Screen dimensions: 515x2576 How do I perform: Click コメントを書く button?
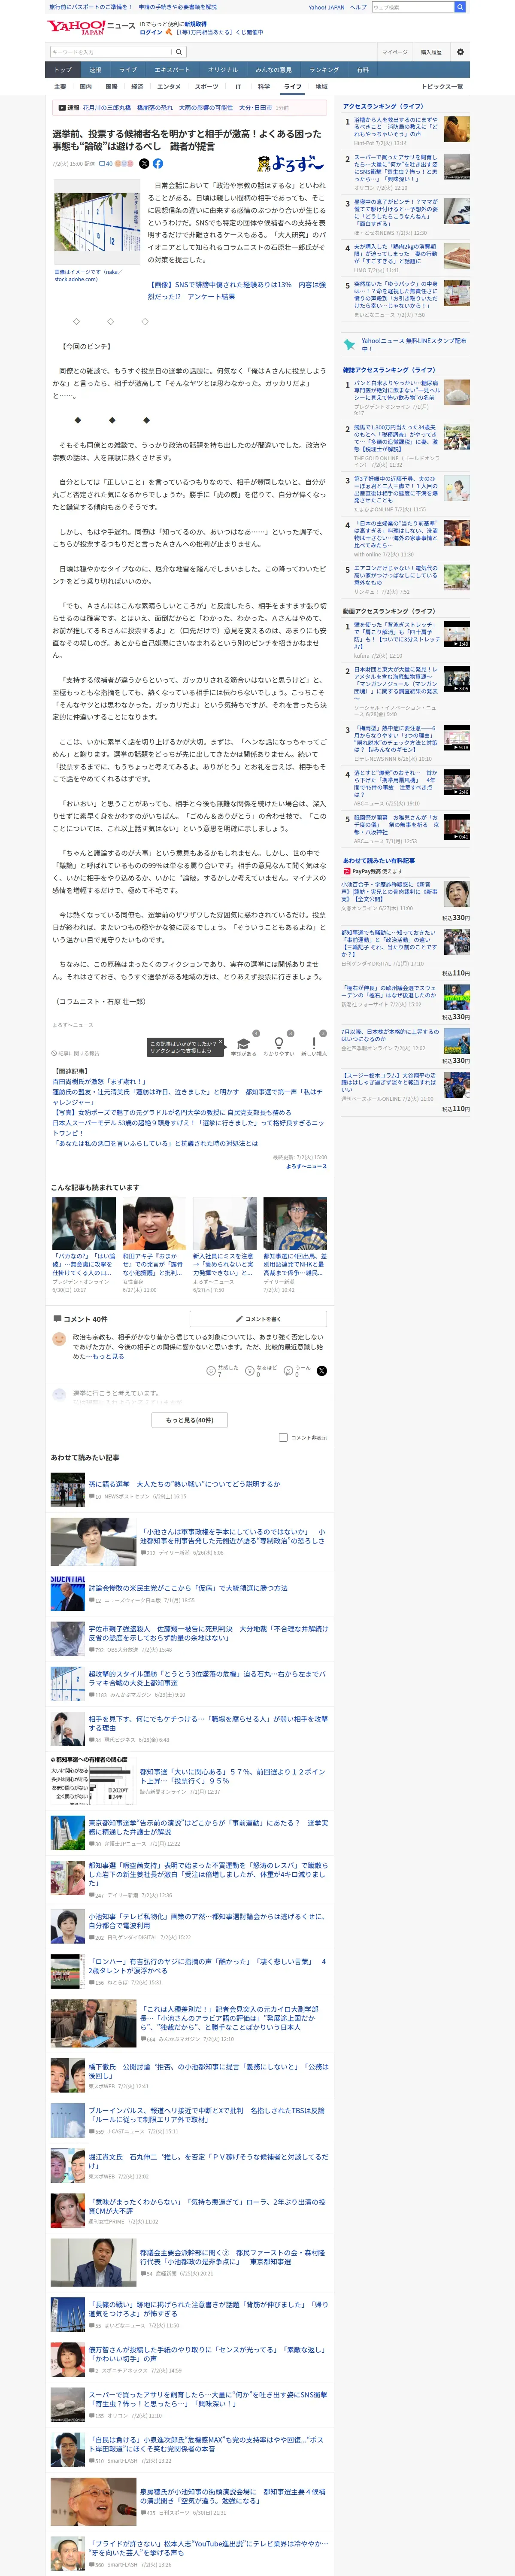(x=258, y=1319)
